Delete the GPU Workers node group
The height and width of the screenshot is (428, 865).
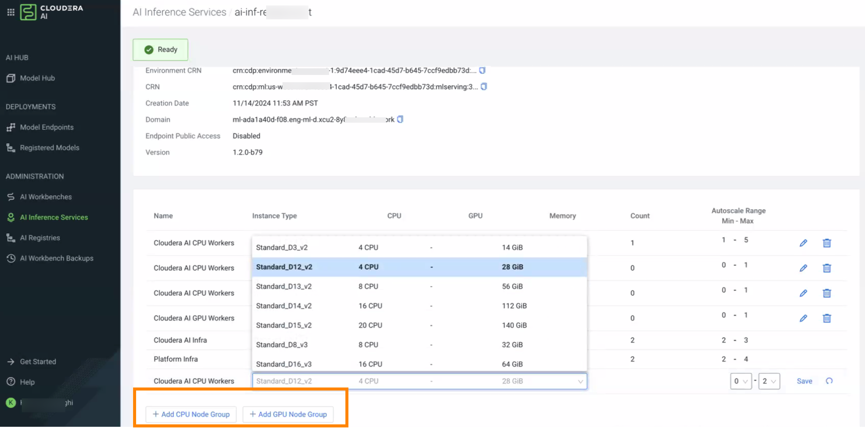(x=827, y=318)
